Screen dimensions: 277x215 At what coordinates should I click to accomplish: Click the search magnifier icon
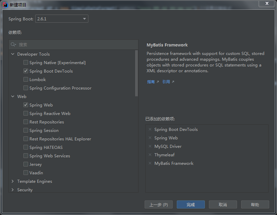coord(13,44)
